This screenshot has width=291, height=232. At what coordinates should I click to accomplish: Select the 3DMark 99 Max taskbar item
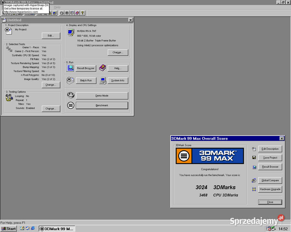click(x=57, y=229)
